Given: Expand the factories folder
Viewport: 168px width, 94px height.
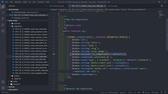Looking at the screenshot, I should click(x=17, y=23).
